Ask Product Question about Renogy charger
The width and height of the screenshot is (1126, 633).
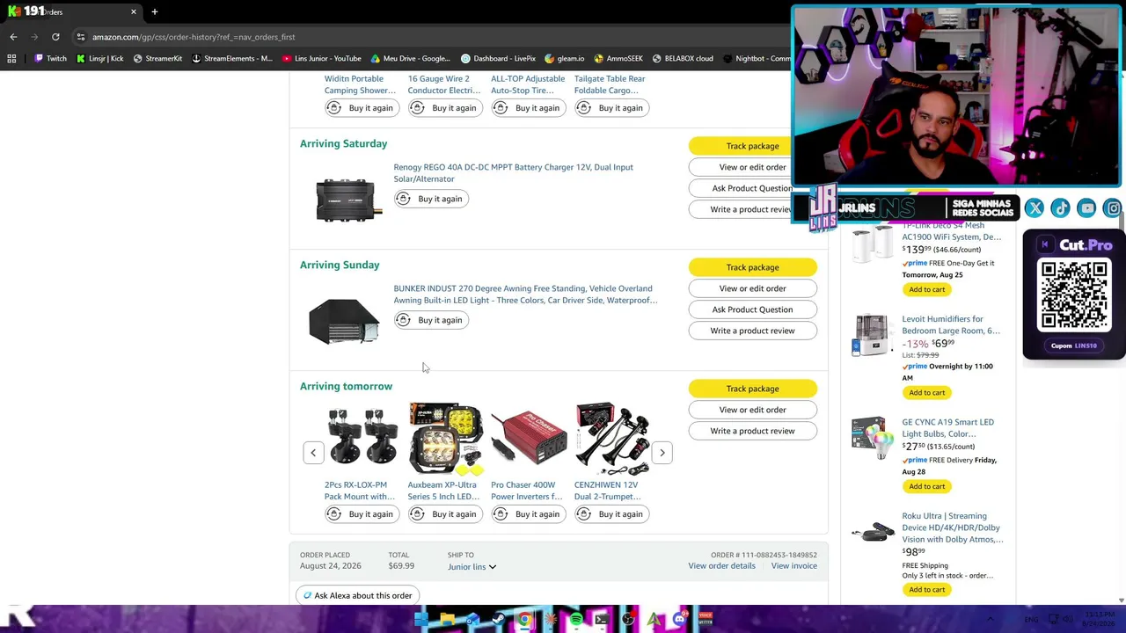pyautogui.click(x=752, y=188)
